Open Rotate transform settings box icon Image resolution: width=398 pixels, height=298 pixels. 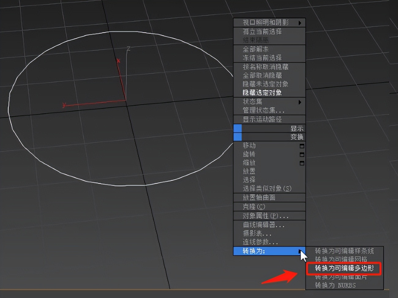click(302, 154)
